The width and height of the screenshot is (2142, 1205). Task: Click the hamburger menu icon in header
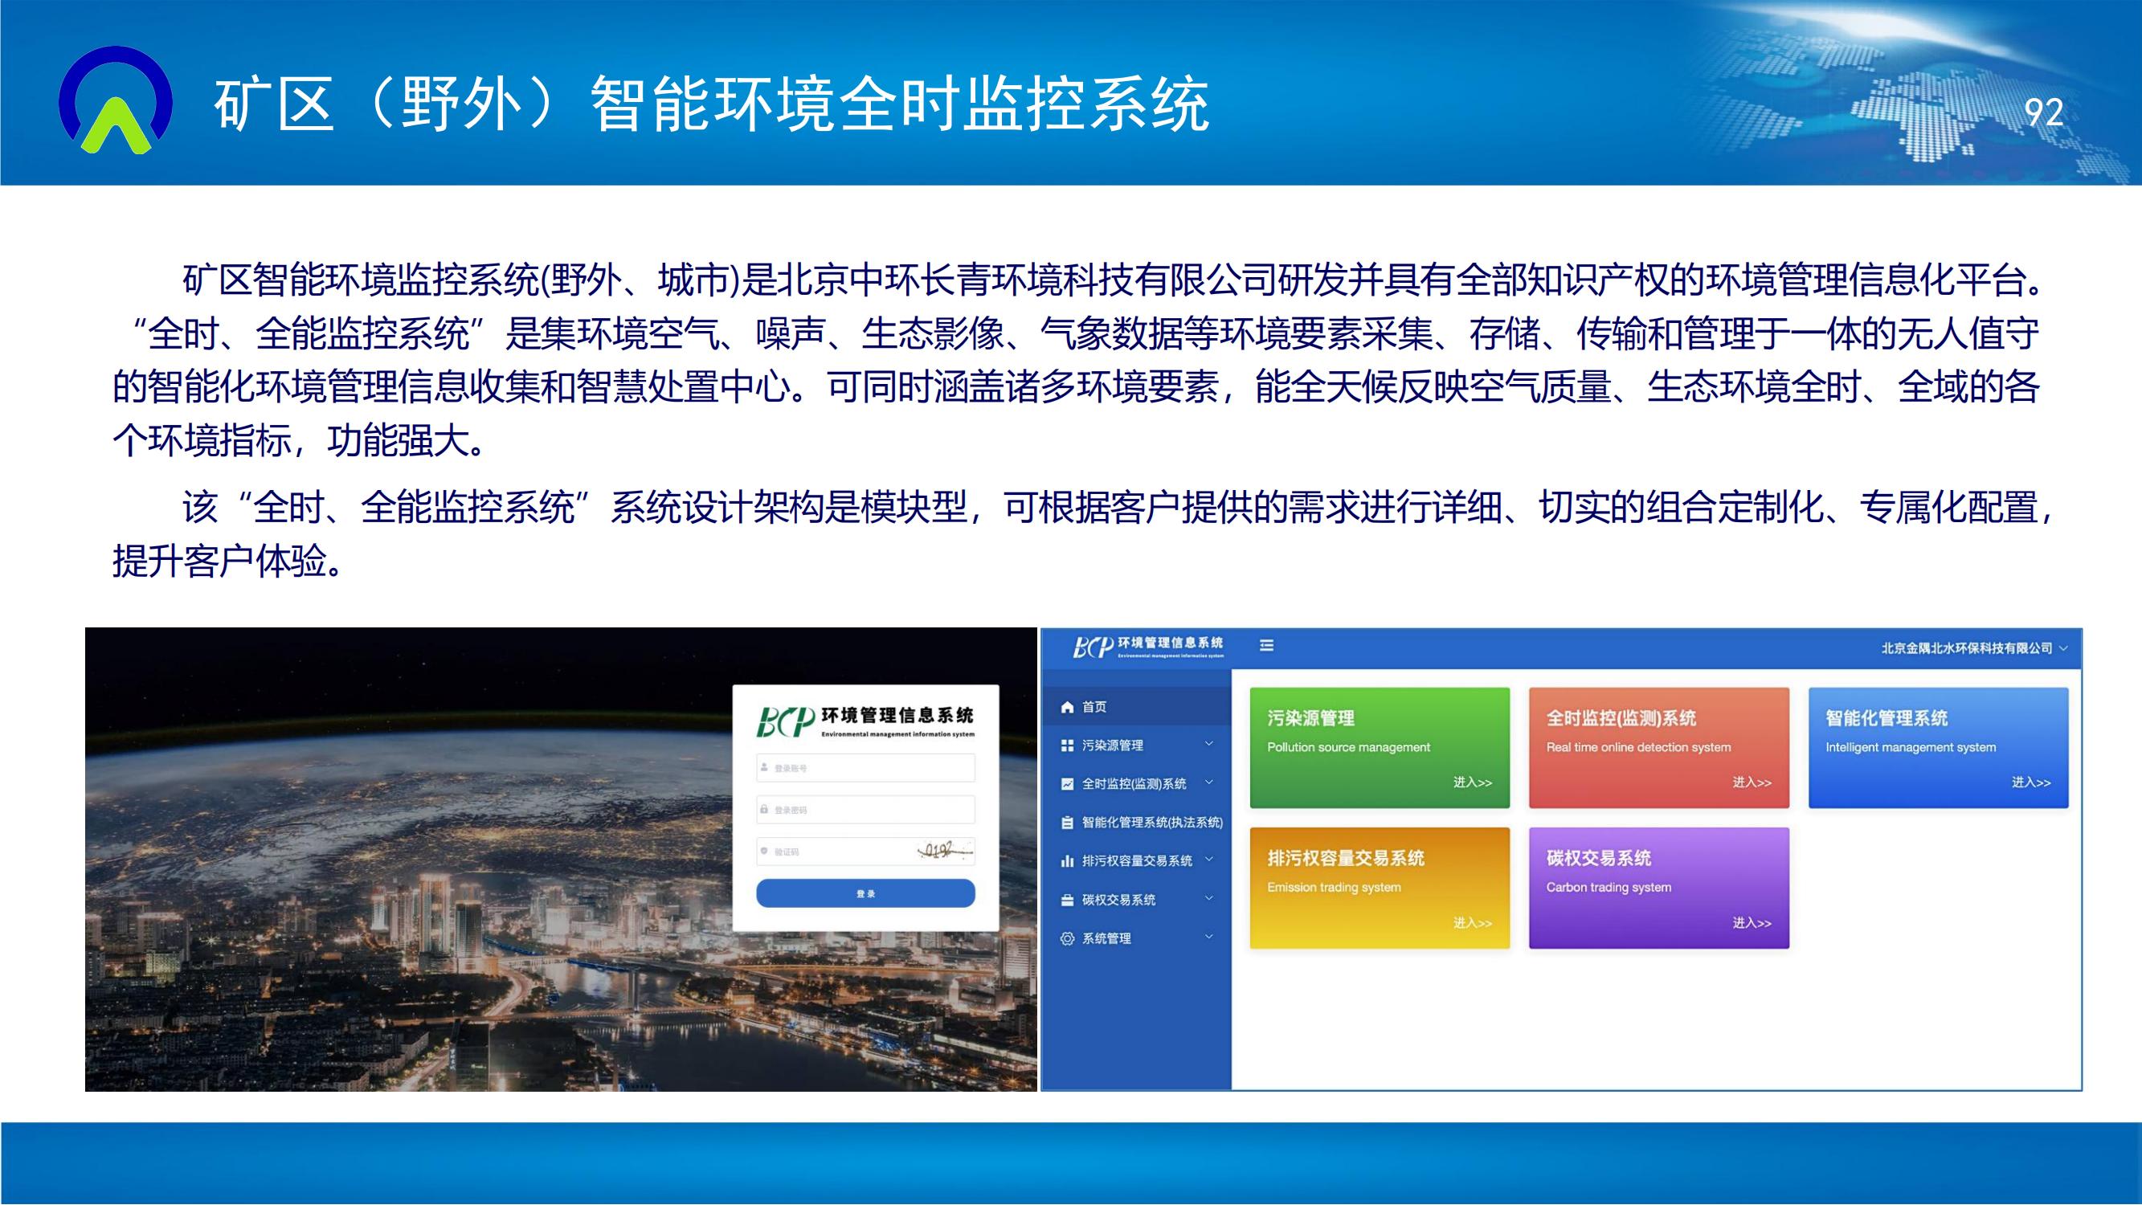tap(1266, 645)
